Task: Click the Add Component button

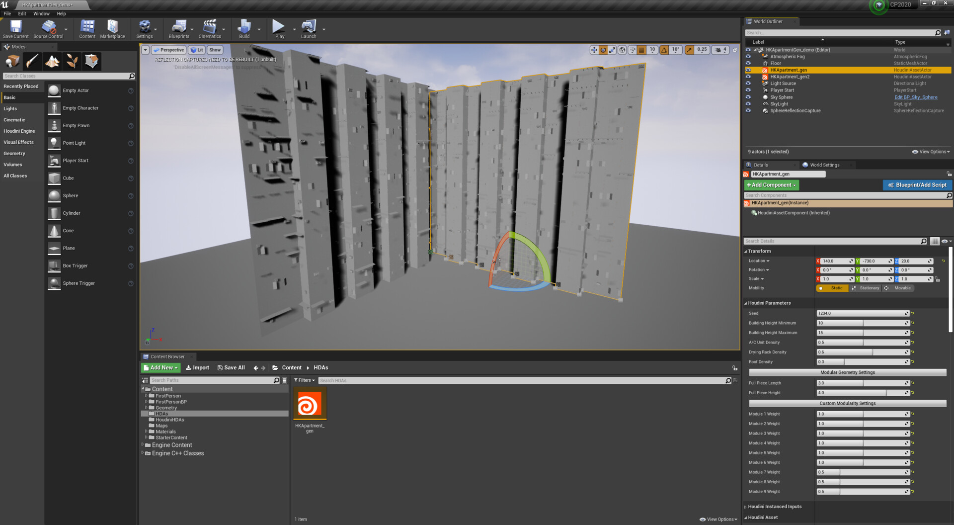Action: point(771,184)
